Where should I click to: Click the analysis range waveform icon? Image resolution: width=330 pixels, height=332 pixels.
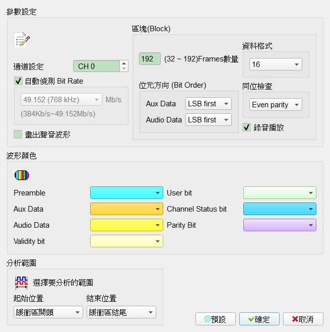21,283
